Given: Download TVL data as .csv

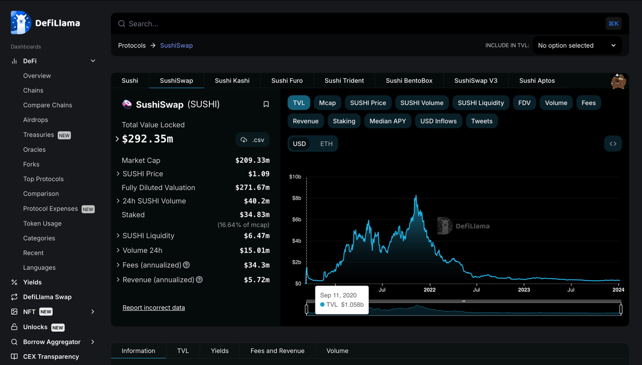Looking at the screenshot, I should tap(252, 140).
